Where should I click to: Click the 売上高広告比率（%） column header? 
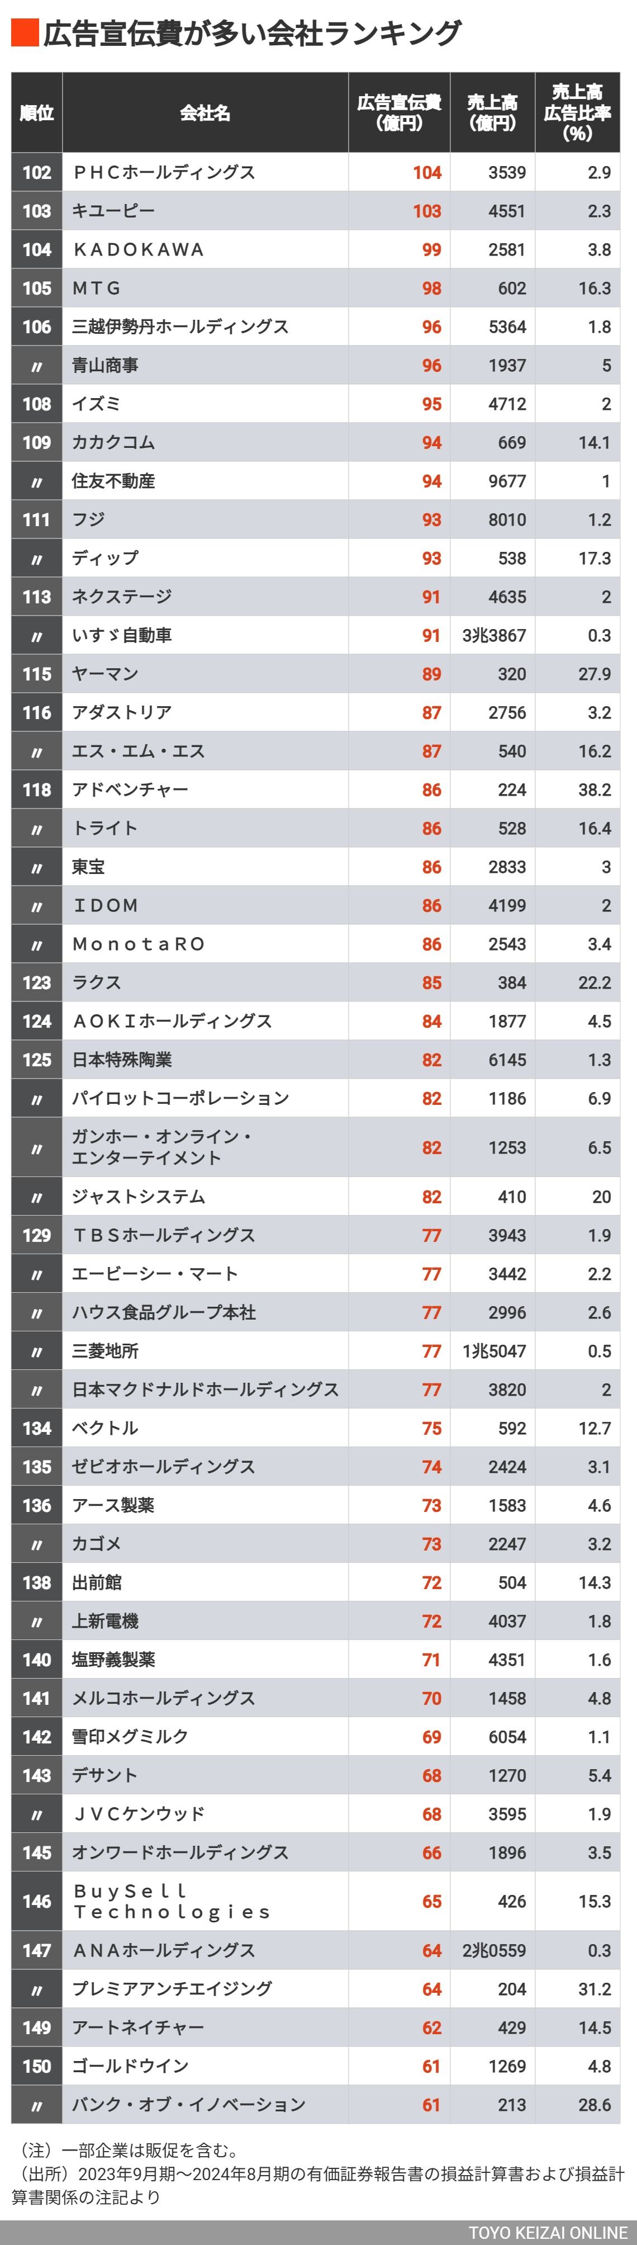(578, 112)
